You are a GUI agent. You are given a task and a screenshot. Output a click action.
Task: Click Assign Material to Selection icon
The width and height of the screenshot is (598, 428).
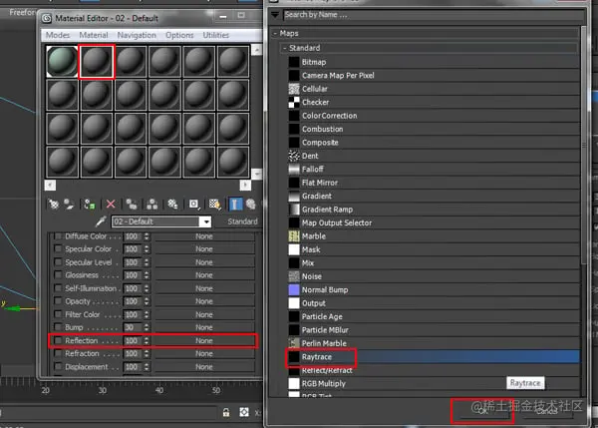[90, 205]
